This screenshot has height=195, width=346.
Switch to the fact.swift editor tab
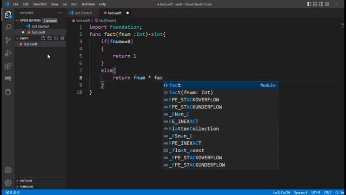click(x=115, y=13)
